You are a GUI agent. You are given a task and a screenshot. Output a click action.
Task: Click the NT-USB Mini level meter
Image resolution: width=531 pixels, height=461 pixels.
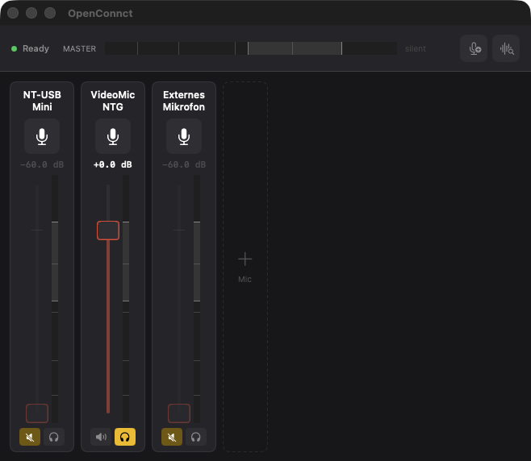pos(55,299)
